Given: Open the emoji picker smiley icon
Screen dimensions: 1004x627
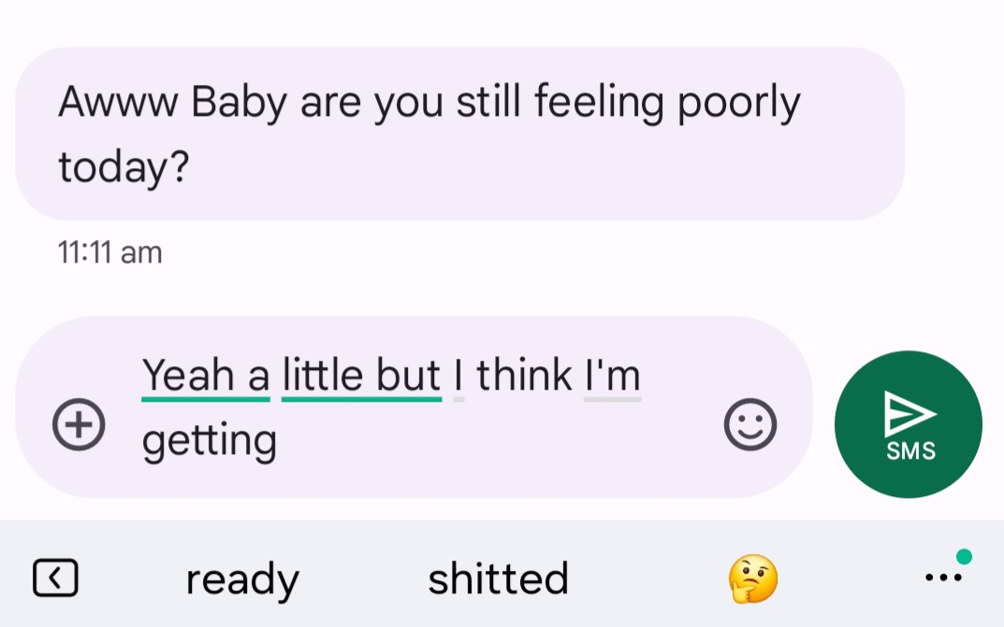Looking at the screenshot, I should (749, 425).
